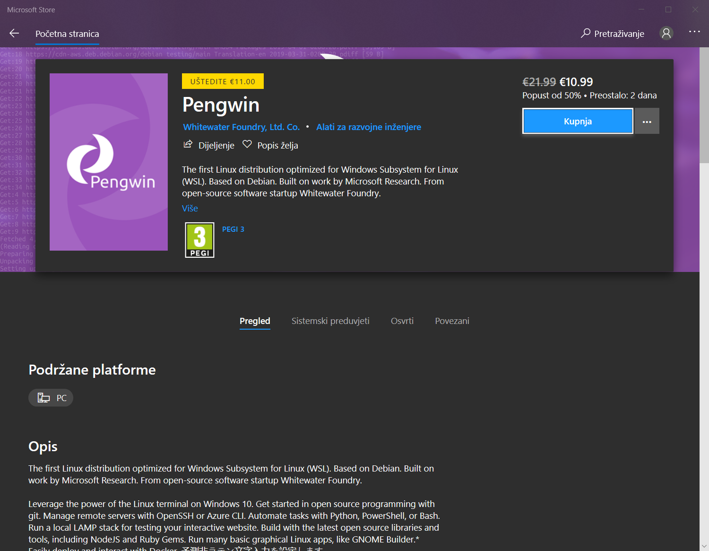
Task: Switch to Osvrti reviews tab
Action: point(402,321)
